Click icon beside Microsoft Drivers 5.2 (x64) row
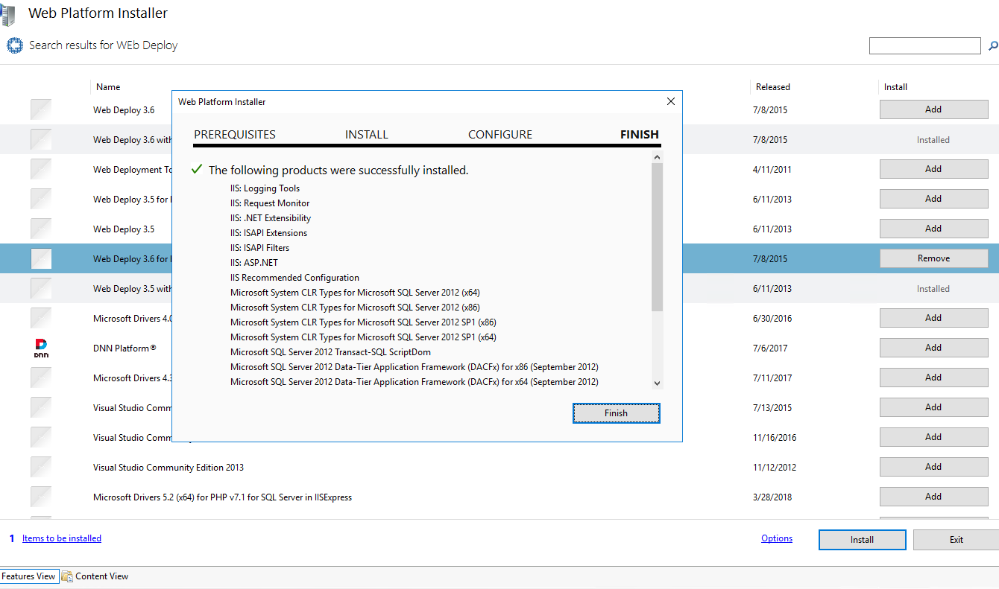The height and width of the screenshot is (589, 999). 41,497
